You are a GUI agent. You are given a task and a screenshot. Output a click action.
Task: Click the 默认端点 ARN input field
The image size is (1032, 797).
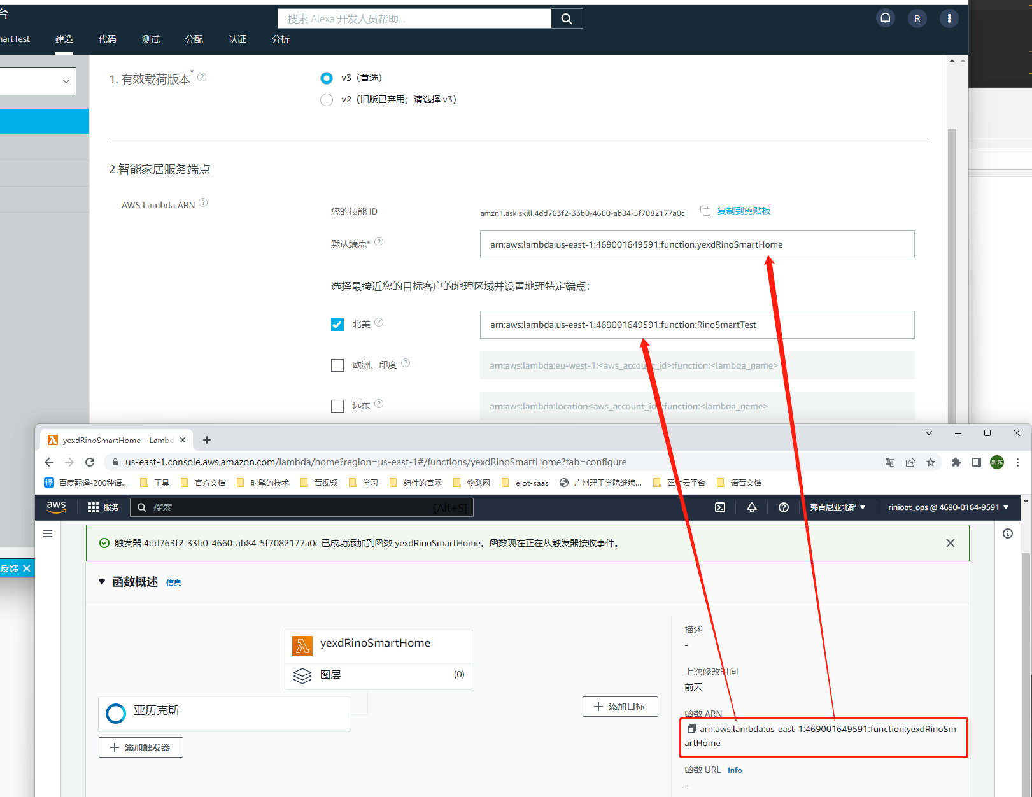697,244
